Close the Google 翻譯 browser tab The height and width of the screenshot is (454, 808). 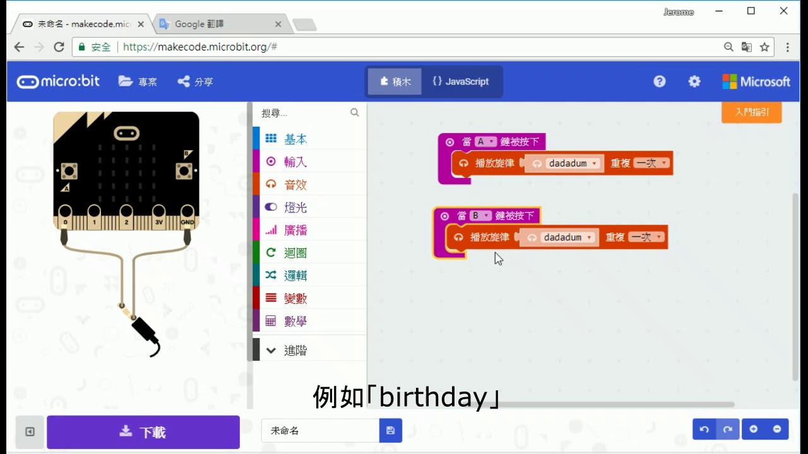278,24
